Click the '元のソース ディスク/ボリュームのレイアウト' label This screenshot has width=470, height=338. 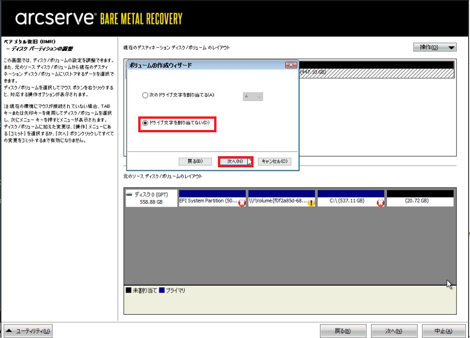point(163,176)
